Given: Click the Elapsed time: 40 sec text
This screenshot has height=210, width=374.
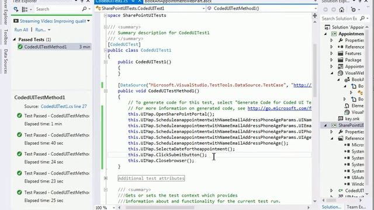Looking at the screenshot, I should (x=44, y=143).
